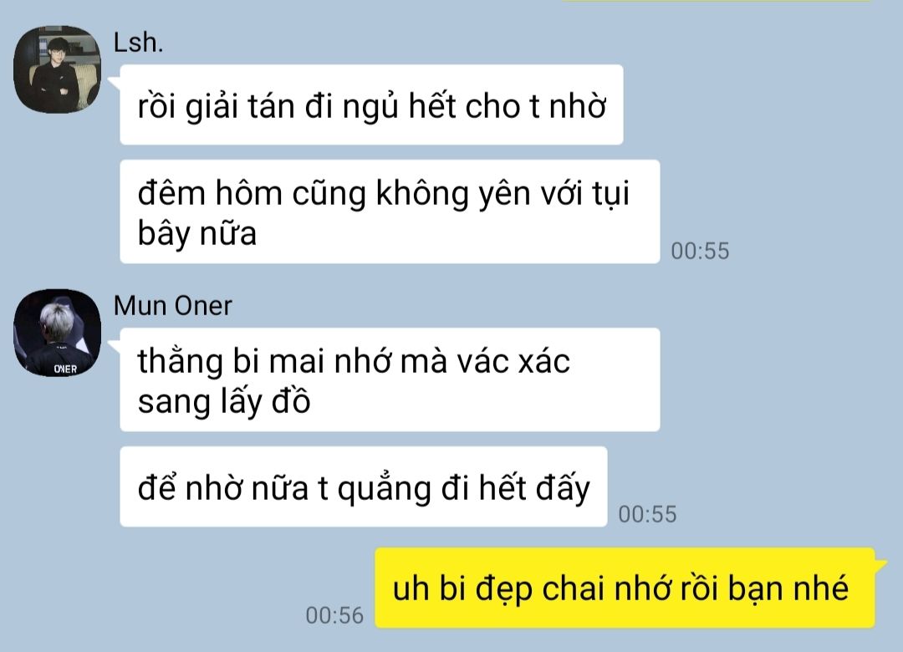Viewport: 903px width, 652px height.
Task: Tap the sender name Lsh.
Action: point(138,43)
